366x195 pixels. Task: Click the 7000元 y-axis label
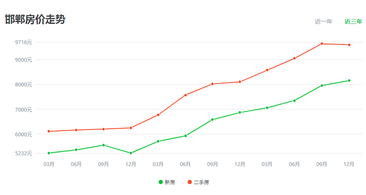(x=24, y=109)
